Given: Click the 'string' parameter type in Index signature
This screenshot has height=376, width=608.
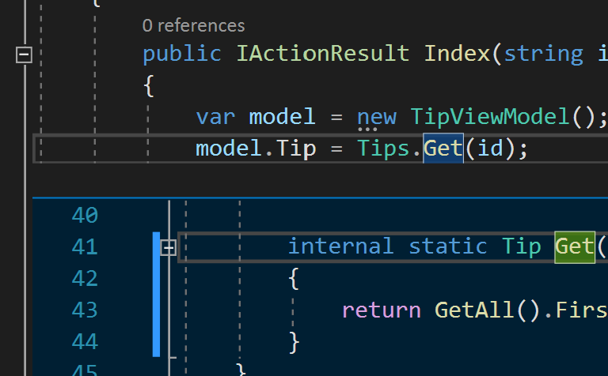Looking at the screenshot, I should click(x=544, y=55).
